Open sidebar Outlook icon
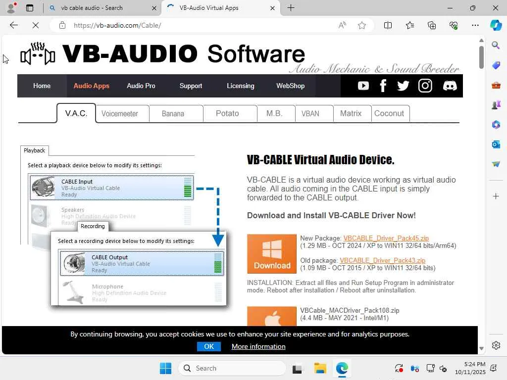This screenshot has width=507, height=380. [x=496, y=144]
